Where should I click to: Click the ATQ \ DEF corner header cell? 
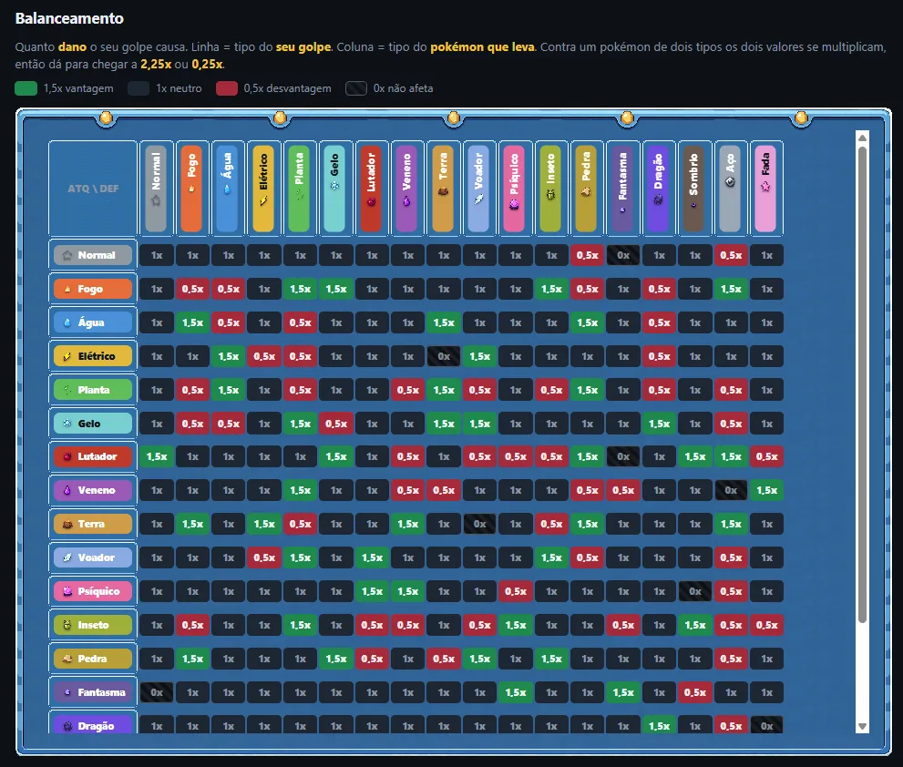93,189
